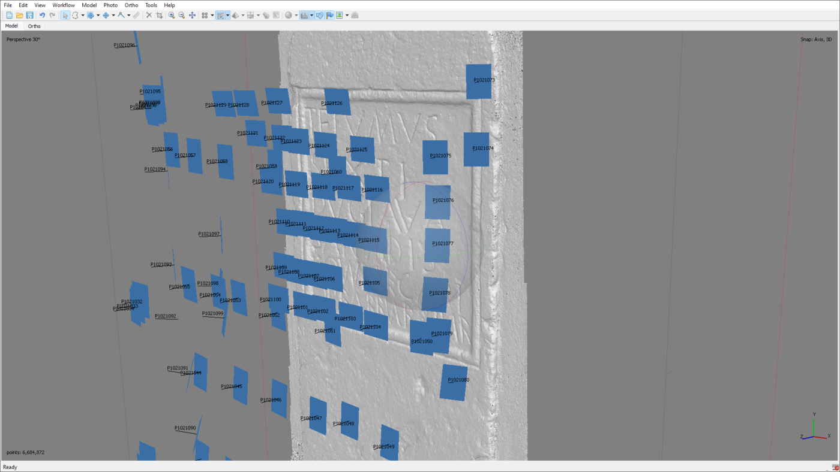Toggle Show Cameras in the viewport

tap(304, 15)
